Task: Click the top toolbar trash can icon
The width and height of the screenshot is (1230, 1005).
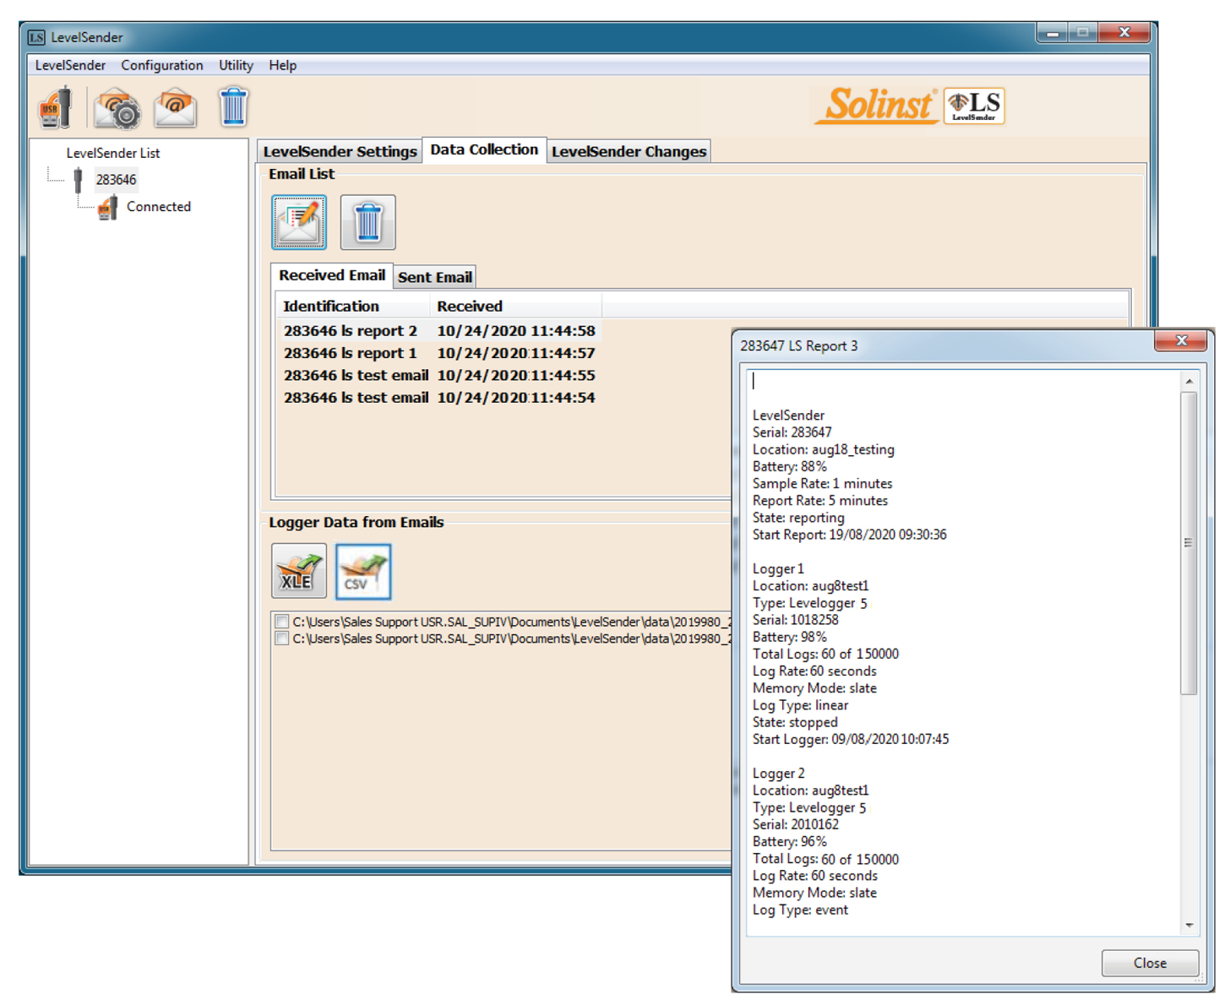Action: coord(233,107)
